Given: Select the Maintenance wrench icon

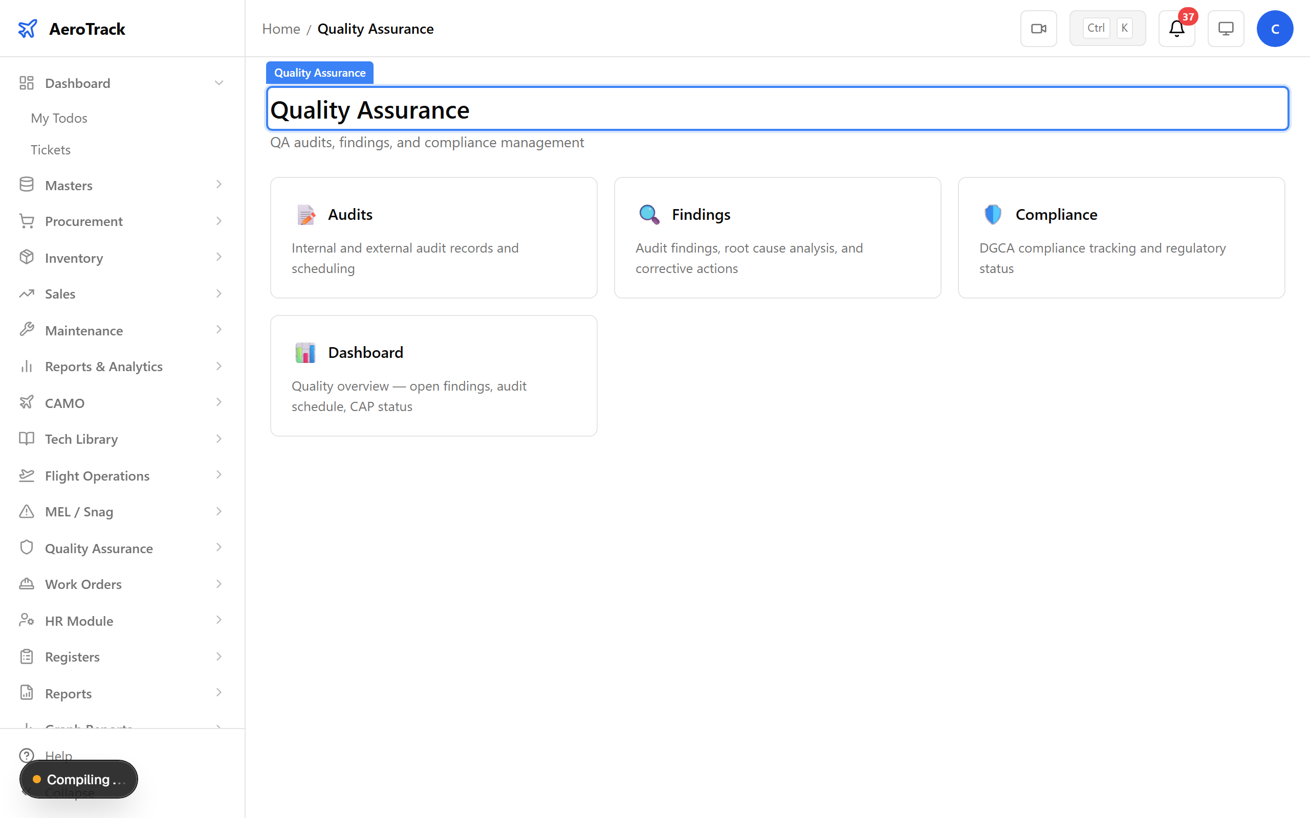Looking at the screenshot, I should [x=27, y=330].
